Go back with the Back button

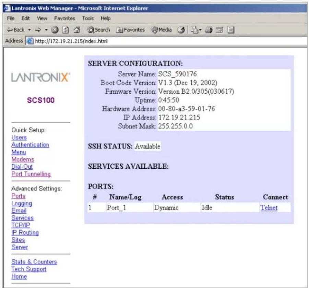click(15, 30)
